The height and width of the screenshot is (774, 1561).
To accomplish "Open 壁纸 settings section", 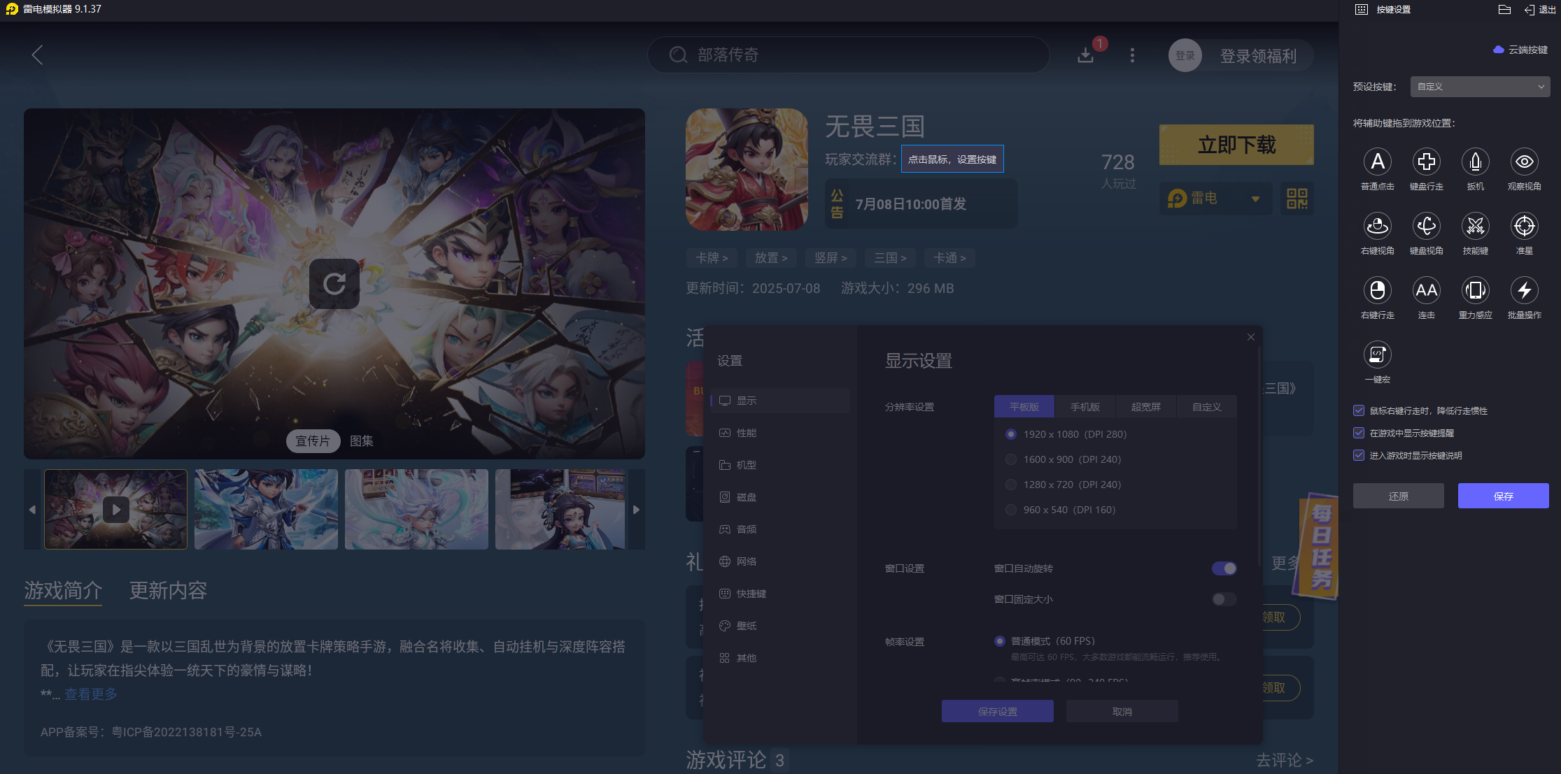I will [x=780, y=626].
